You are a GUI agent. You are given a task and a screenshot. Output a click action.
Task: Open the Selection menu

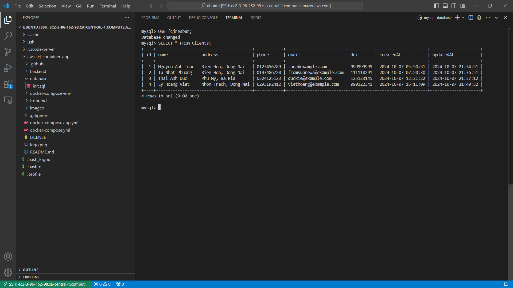(47, 6)
